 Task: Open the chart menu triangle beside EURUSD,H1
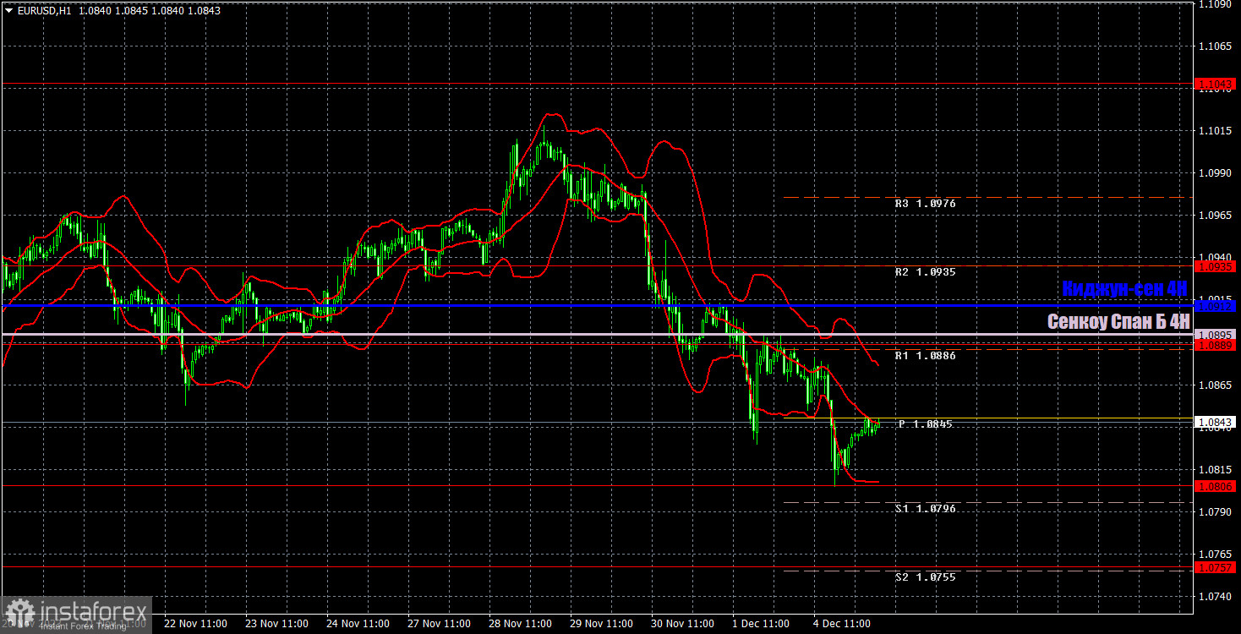(x=8, y=11)
